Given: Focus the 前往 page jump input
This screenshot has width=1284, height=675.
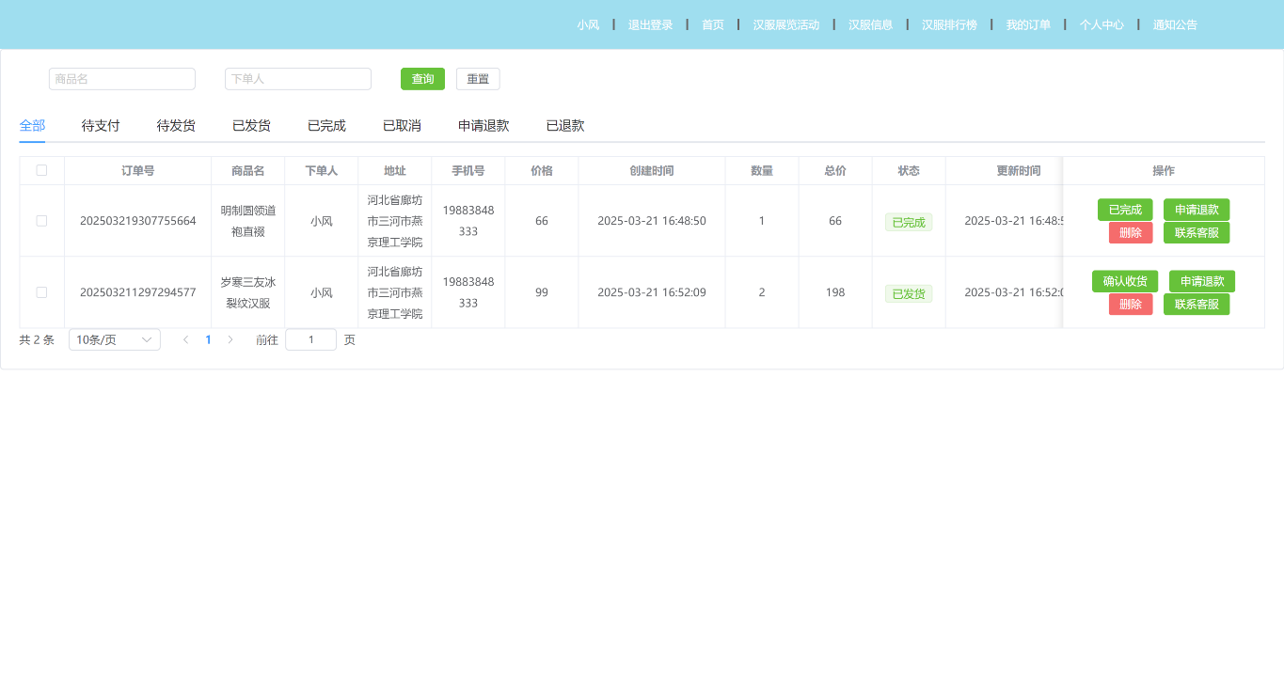Looking at the screenshot, I should pyautogui.click(x=310, y=339).
